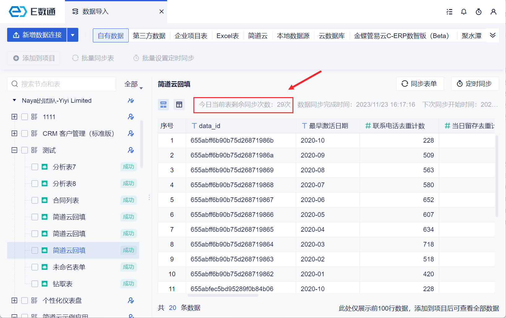Click 批量同步表
The height and width of the screenshot is (318, 506).
(93, 58)
